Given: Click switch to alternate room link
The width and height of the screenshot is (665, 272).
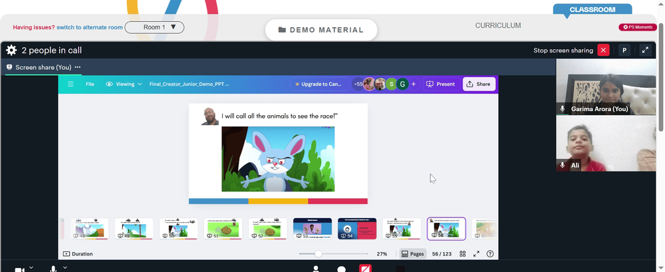Looking at the screenshot, I should coord(90,27).
